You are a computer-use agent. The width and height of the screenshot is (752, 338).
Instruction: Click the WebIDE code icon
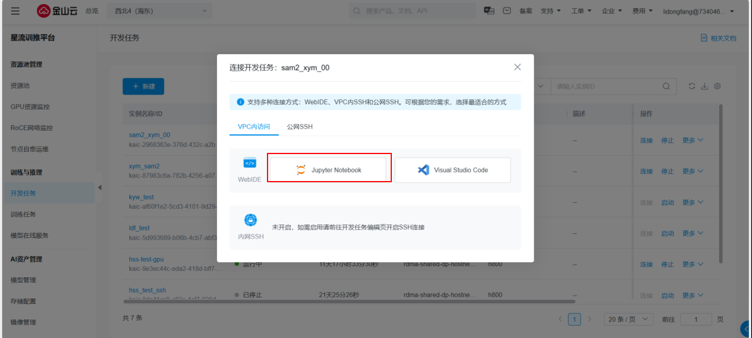[x=250, y=163]
